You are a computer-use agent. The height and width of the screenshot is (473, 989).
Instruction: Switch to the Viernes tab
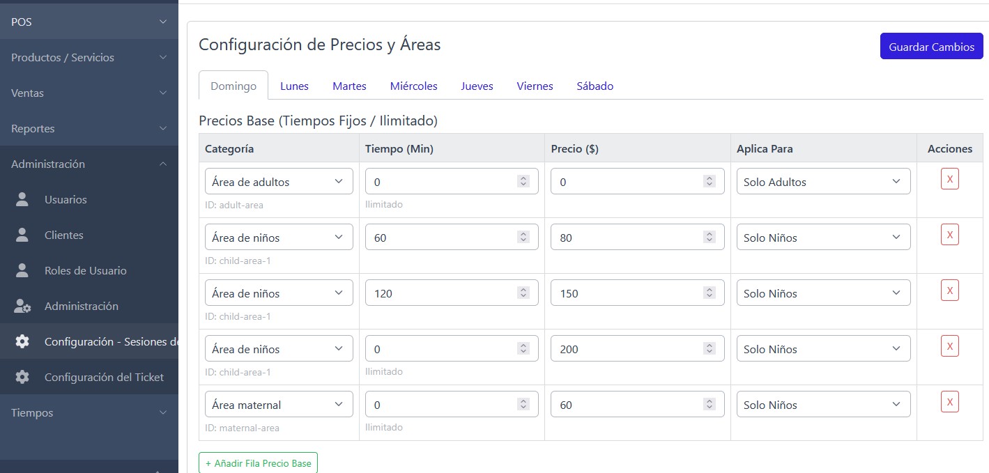point(535,86)
